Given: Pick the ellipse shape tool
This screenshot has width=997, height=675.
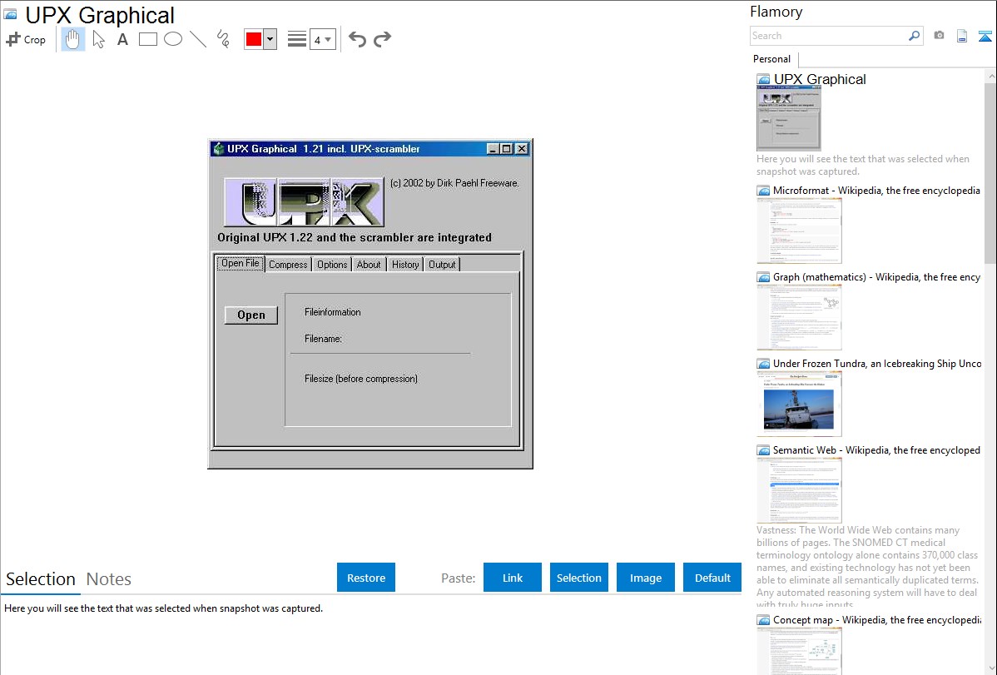Looking at the screenshot, I should pos(173,39).
